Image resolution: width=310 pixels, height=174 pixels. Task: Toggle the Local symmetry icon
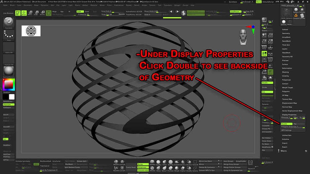pyautogui.click(x=264, y=54)
